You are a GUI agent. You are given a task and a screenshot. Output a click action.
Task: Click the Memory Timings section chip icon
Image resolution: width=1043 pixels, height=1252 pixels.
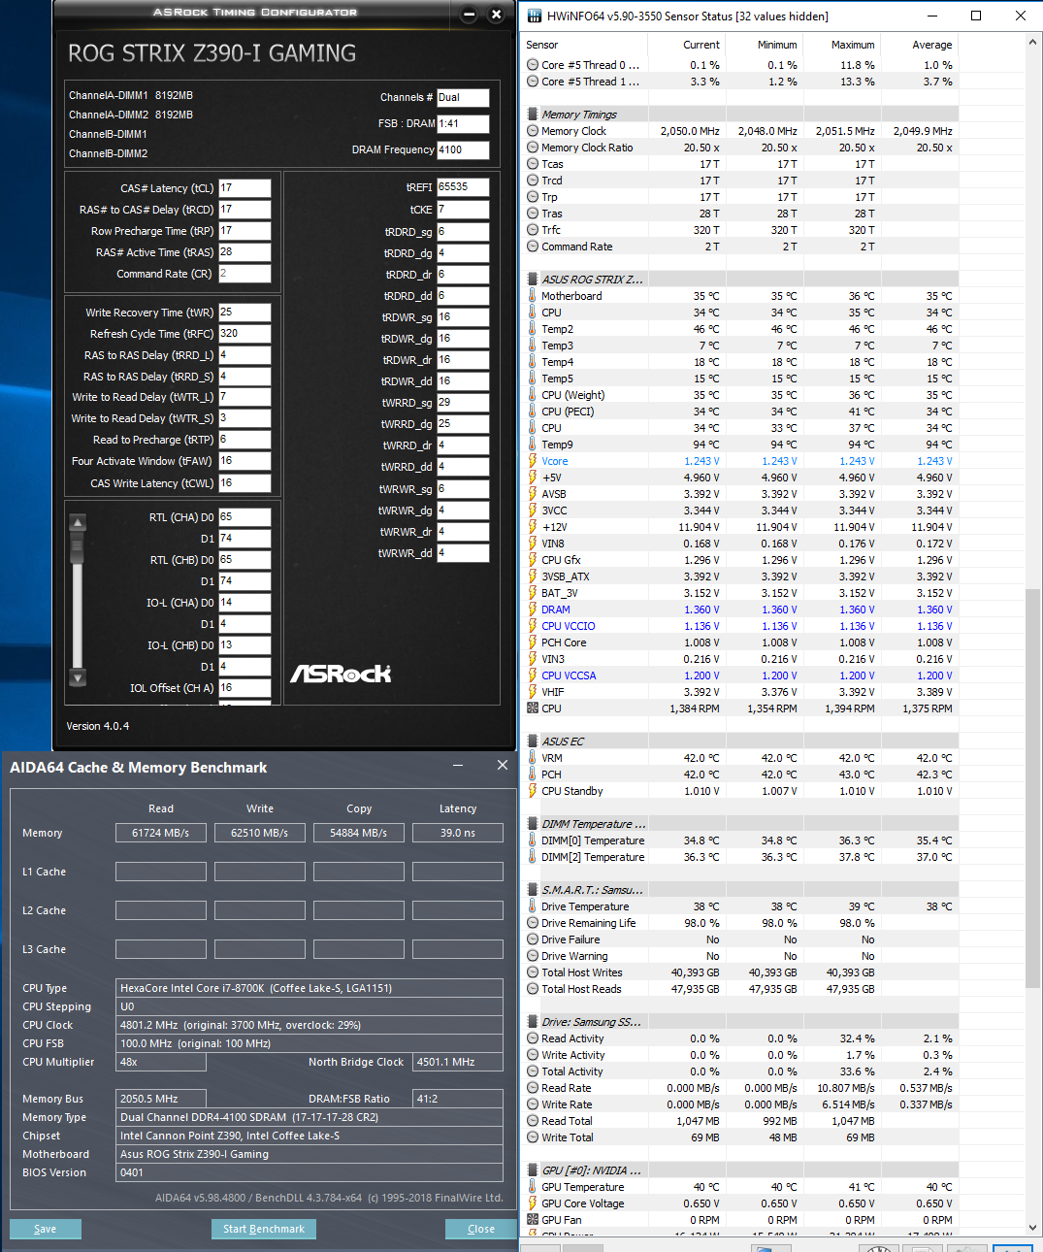point(533,115)
